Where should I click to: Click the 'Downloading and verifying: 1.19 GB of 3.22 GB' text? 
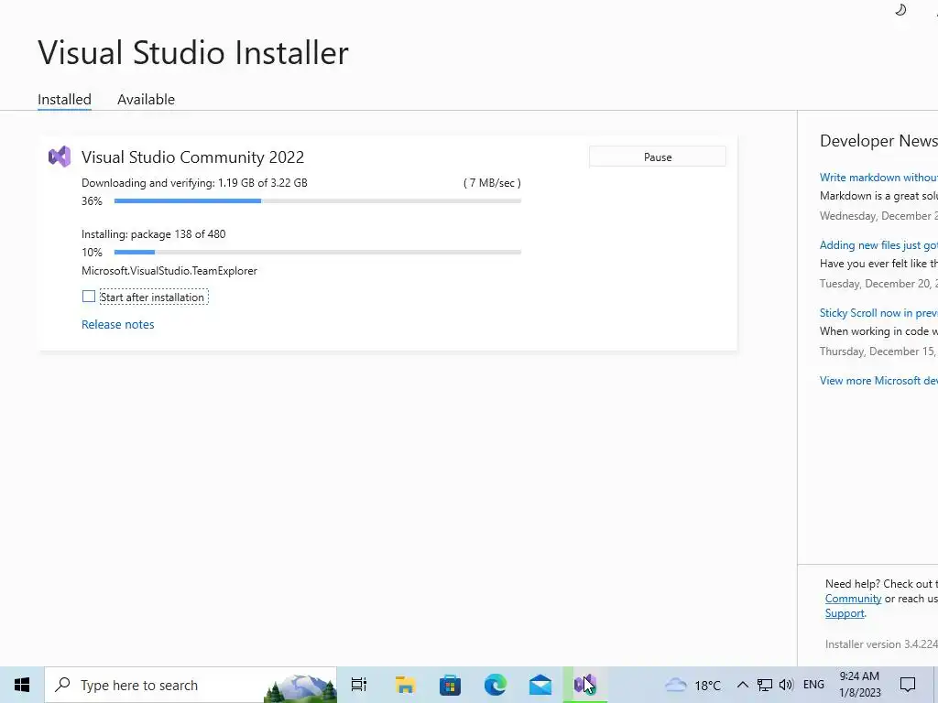click(x=194, y=183)
